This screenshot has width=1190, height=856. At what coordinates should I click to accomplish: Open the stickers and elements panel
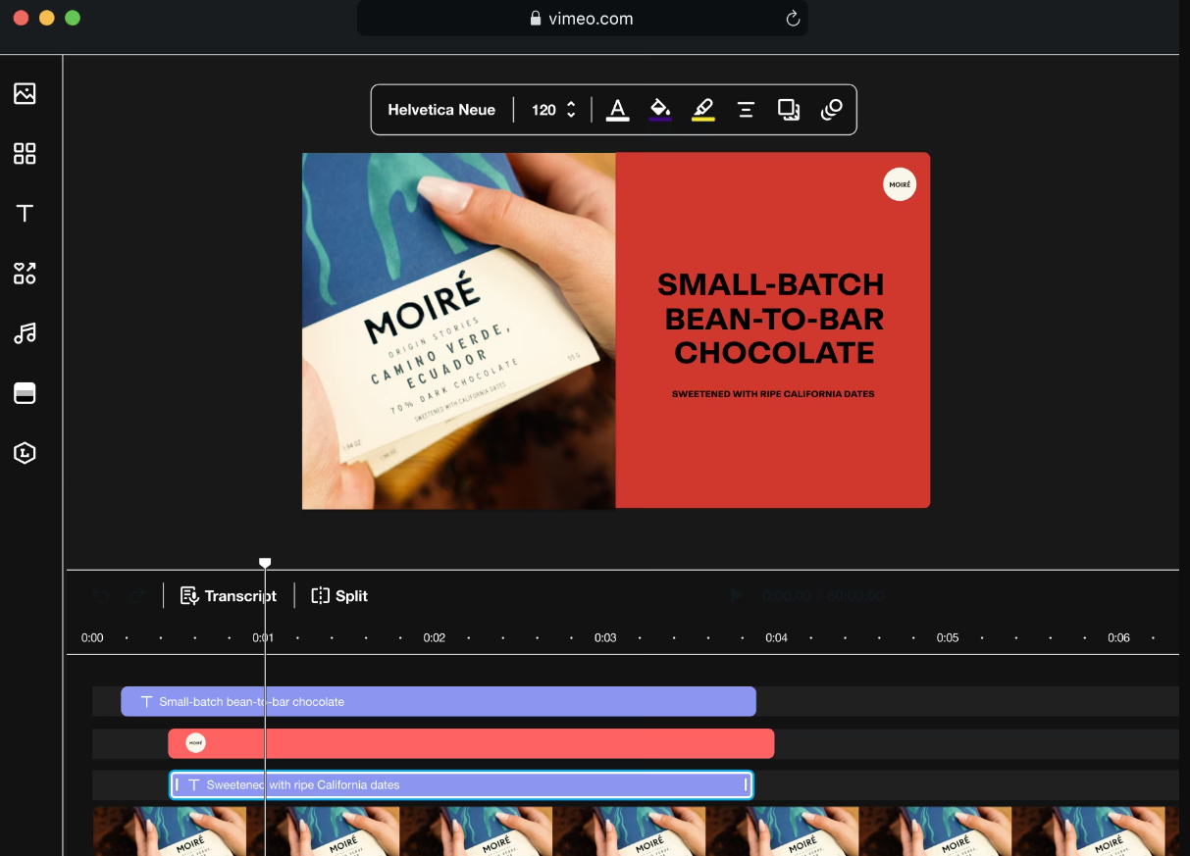pyautogui.click(x=25, y=273)
